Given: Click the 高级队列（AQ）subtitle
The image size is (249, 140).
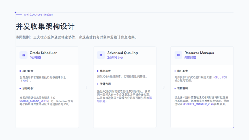Looking at the screenshot, I should coord(115,58).
